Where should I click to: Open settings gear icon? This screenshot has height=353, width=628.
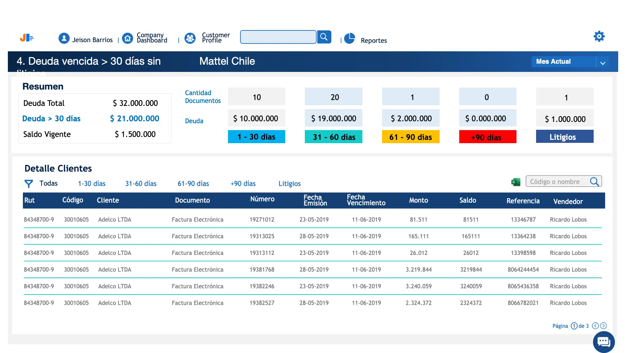tap(599, 36)
